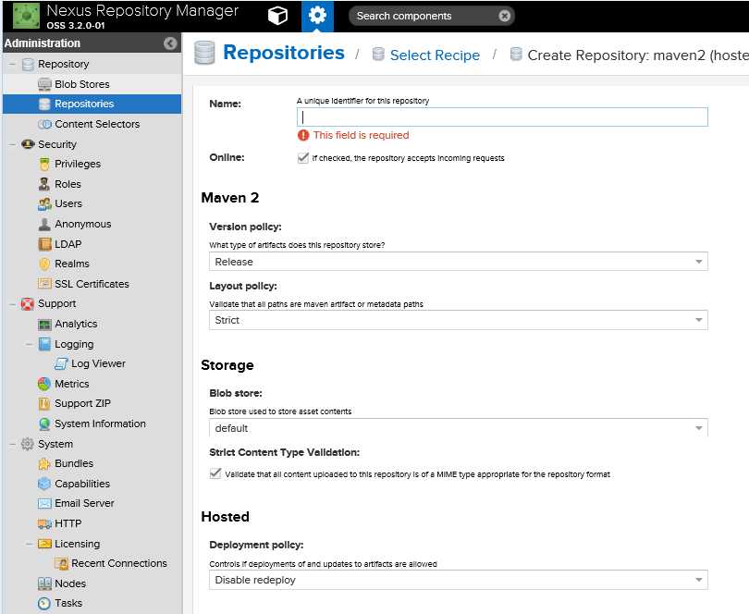Collapse the Administration sidebar panel arrow
The height and width of the screenshot is (614, 749).
pyautogui.click(x=170, y=43)
